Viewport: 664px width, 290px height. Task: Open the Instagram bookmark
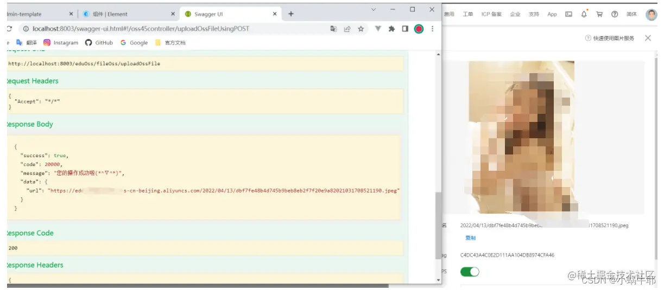[61, 42]
